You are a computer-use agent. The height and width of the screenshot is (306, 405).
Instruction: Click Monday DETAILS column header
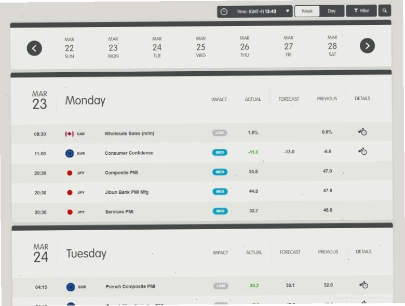362,99
